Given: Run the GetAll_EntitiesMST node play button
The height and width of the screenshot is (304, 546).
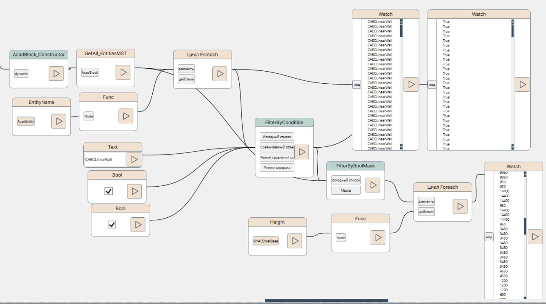Looking at the screenshot, I should pos(123,72).
